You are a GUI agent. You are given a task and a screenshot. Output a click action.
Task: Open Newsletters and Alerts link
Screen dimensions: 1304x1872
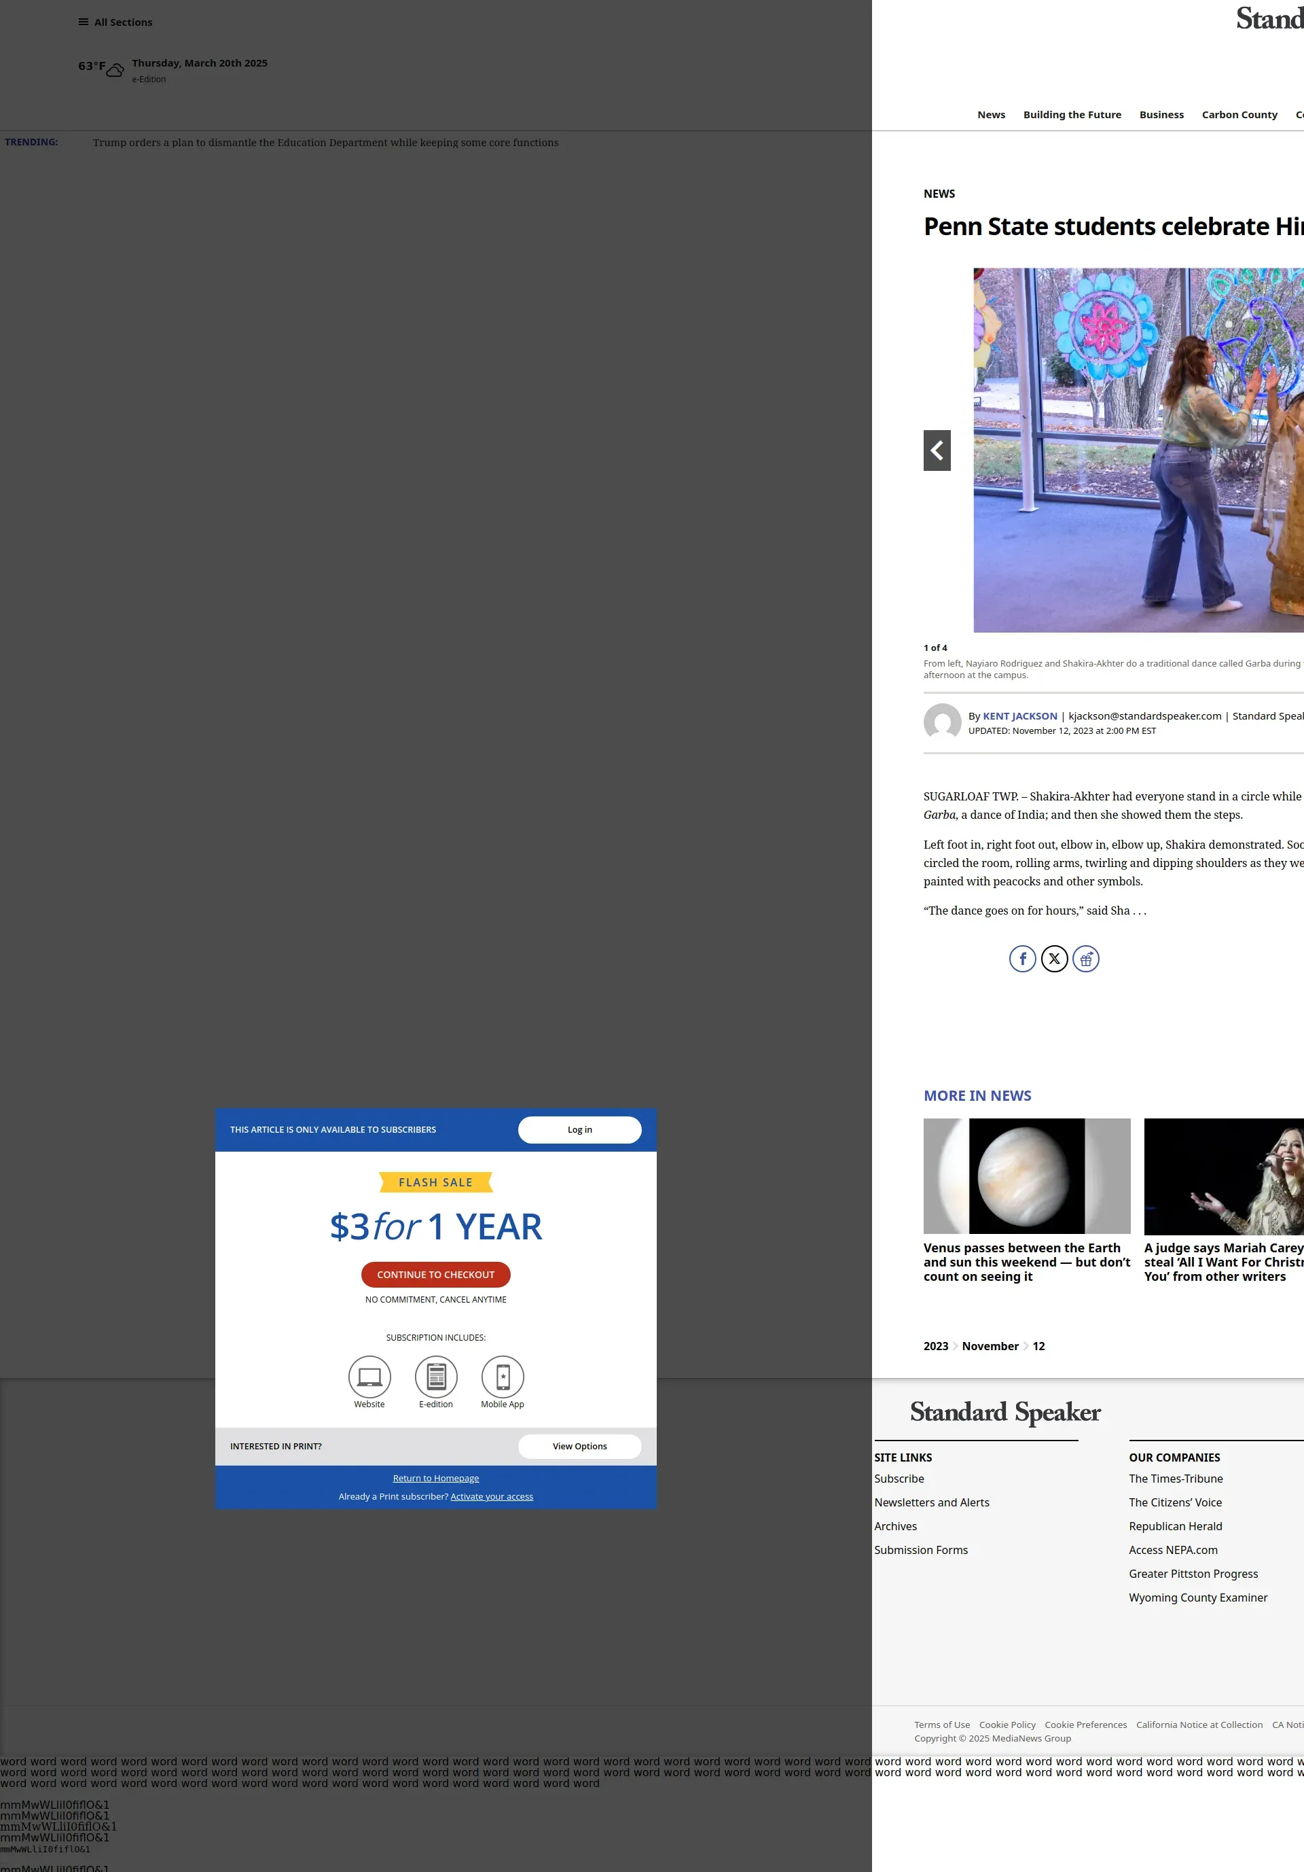tap(932, 1502)
